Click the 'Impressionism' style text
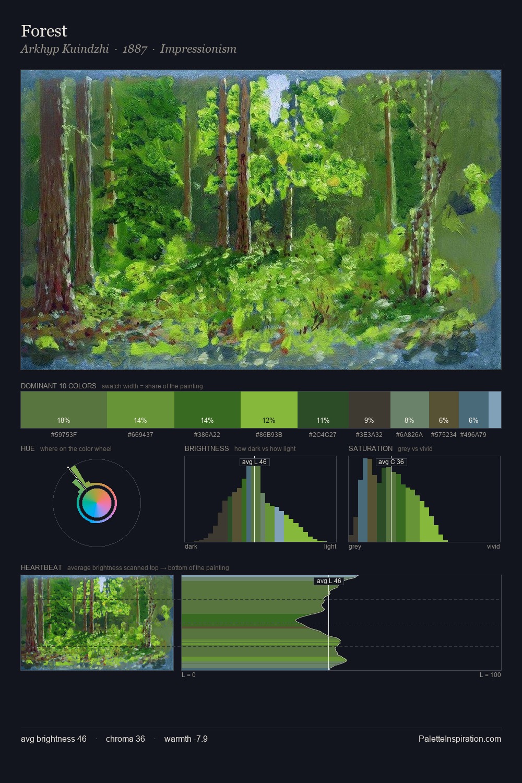This screenshot has width=522, height=783. click(x=198, y=49)
